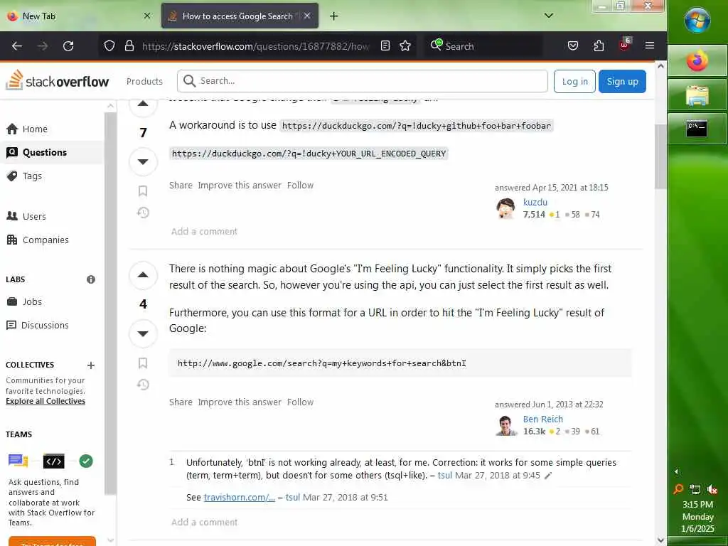The height and width of the screenshot is (546, 728).
Task: Switch to the New Tab tab
Action: click(x=73, y=16)
